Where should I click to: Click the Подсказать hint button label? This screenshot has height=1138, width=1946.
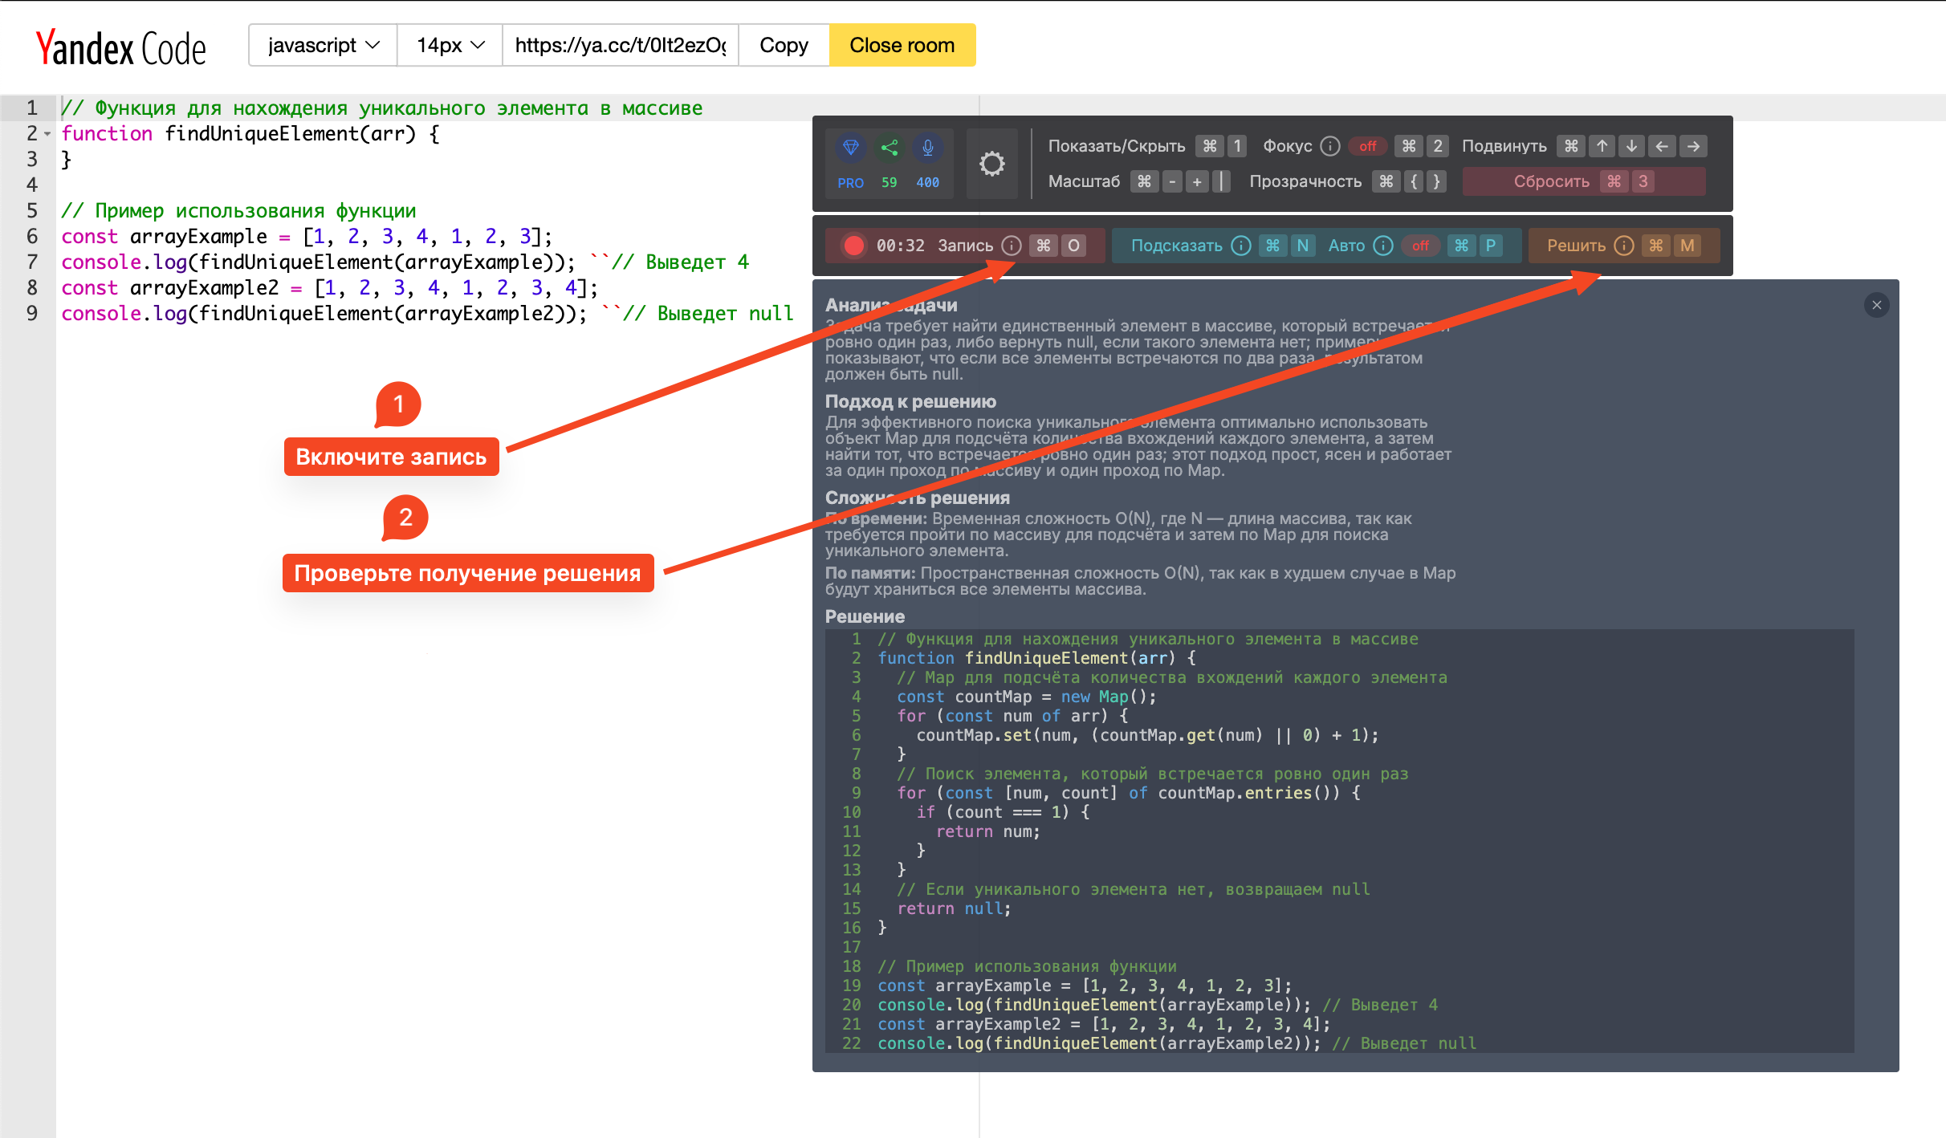[x=1176, y=246]
